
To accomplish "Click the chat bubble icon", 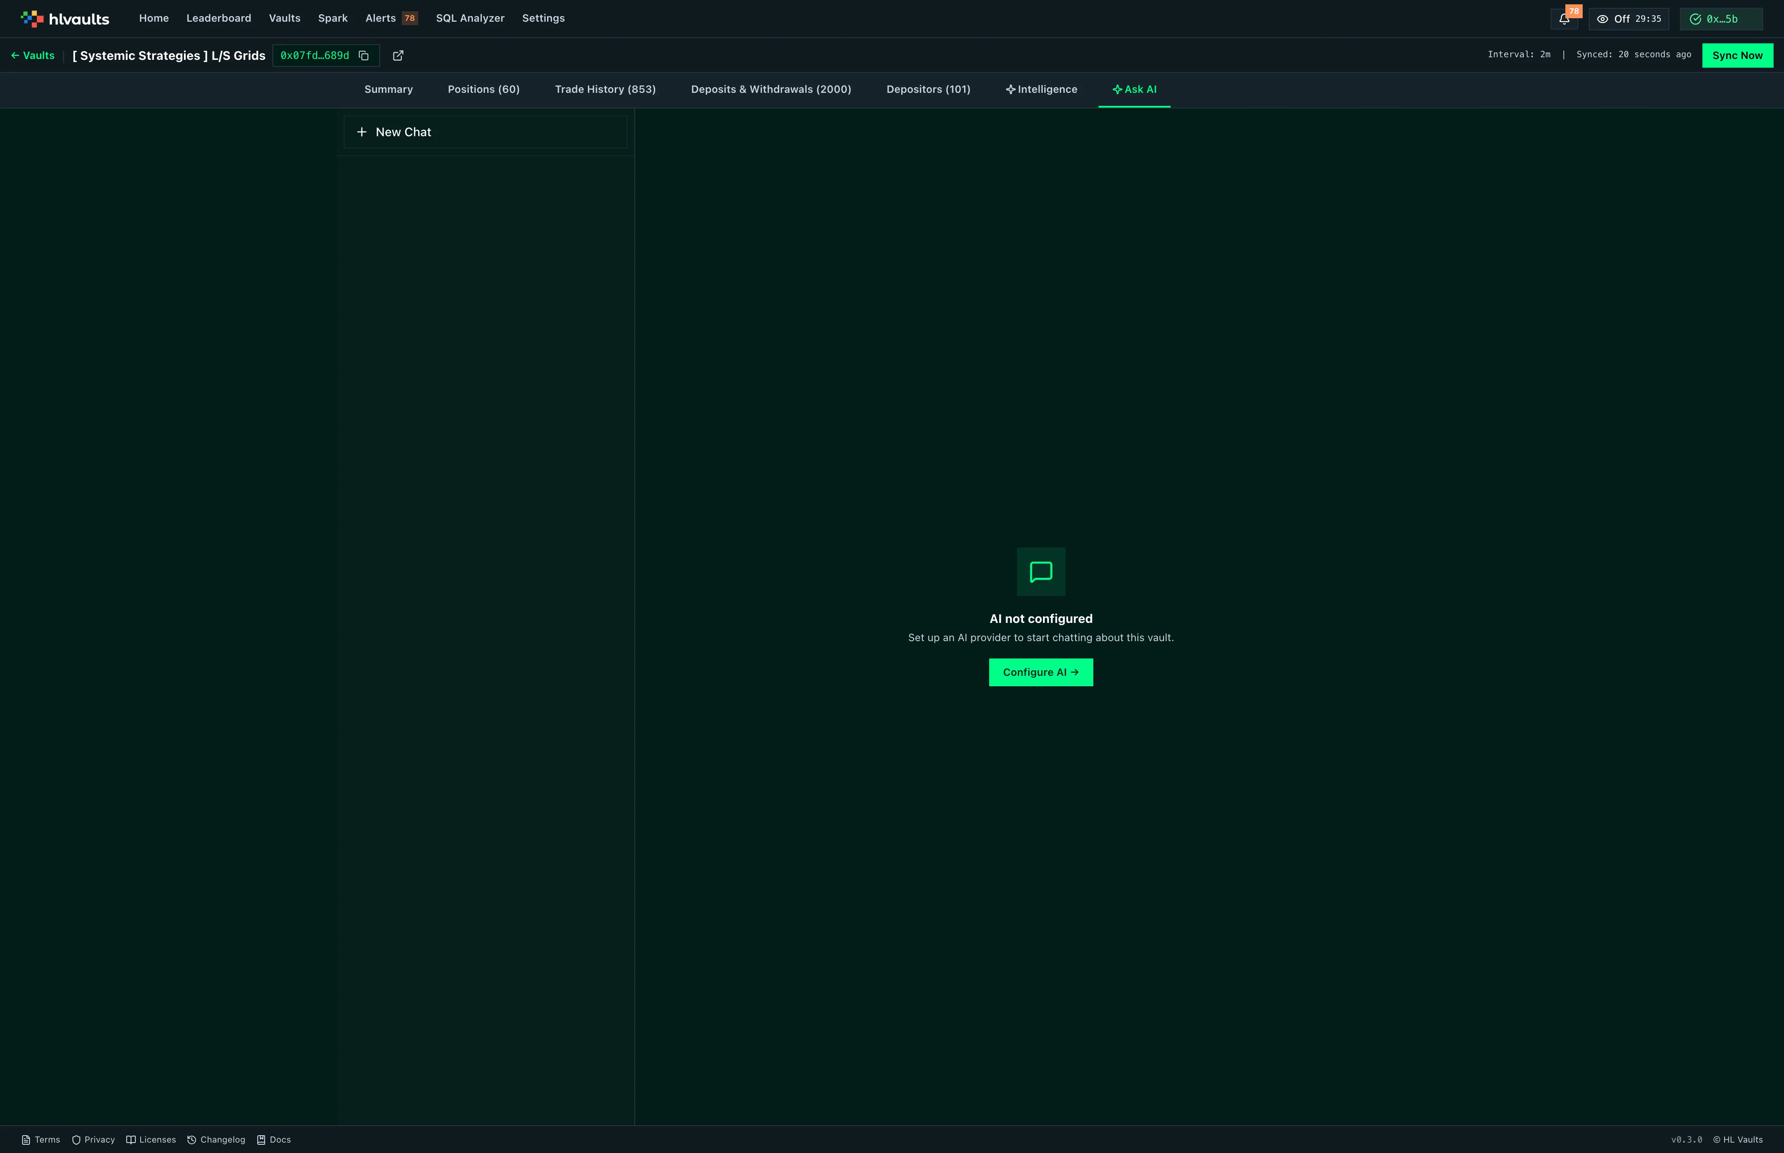I will (x=1041, y=572).
